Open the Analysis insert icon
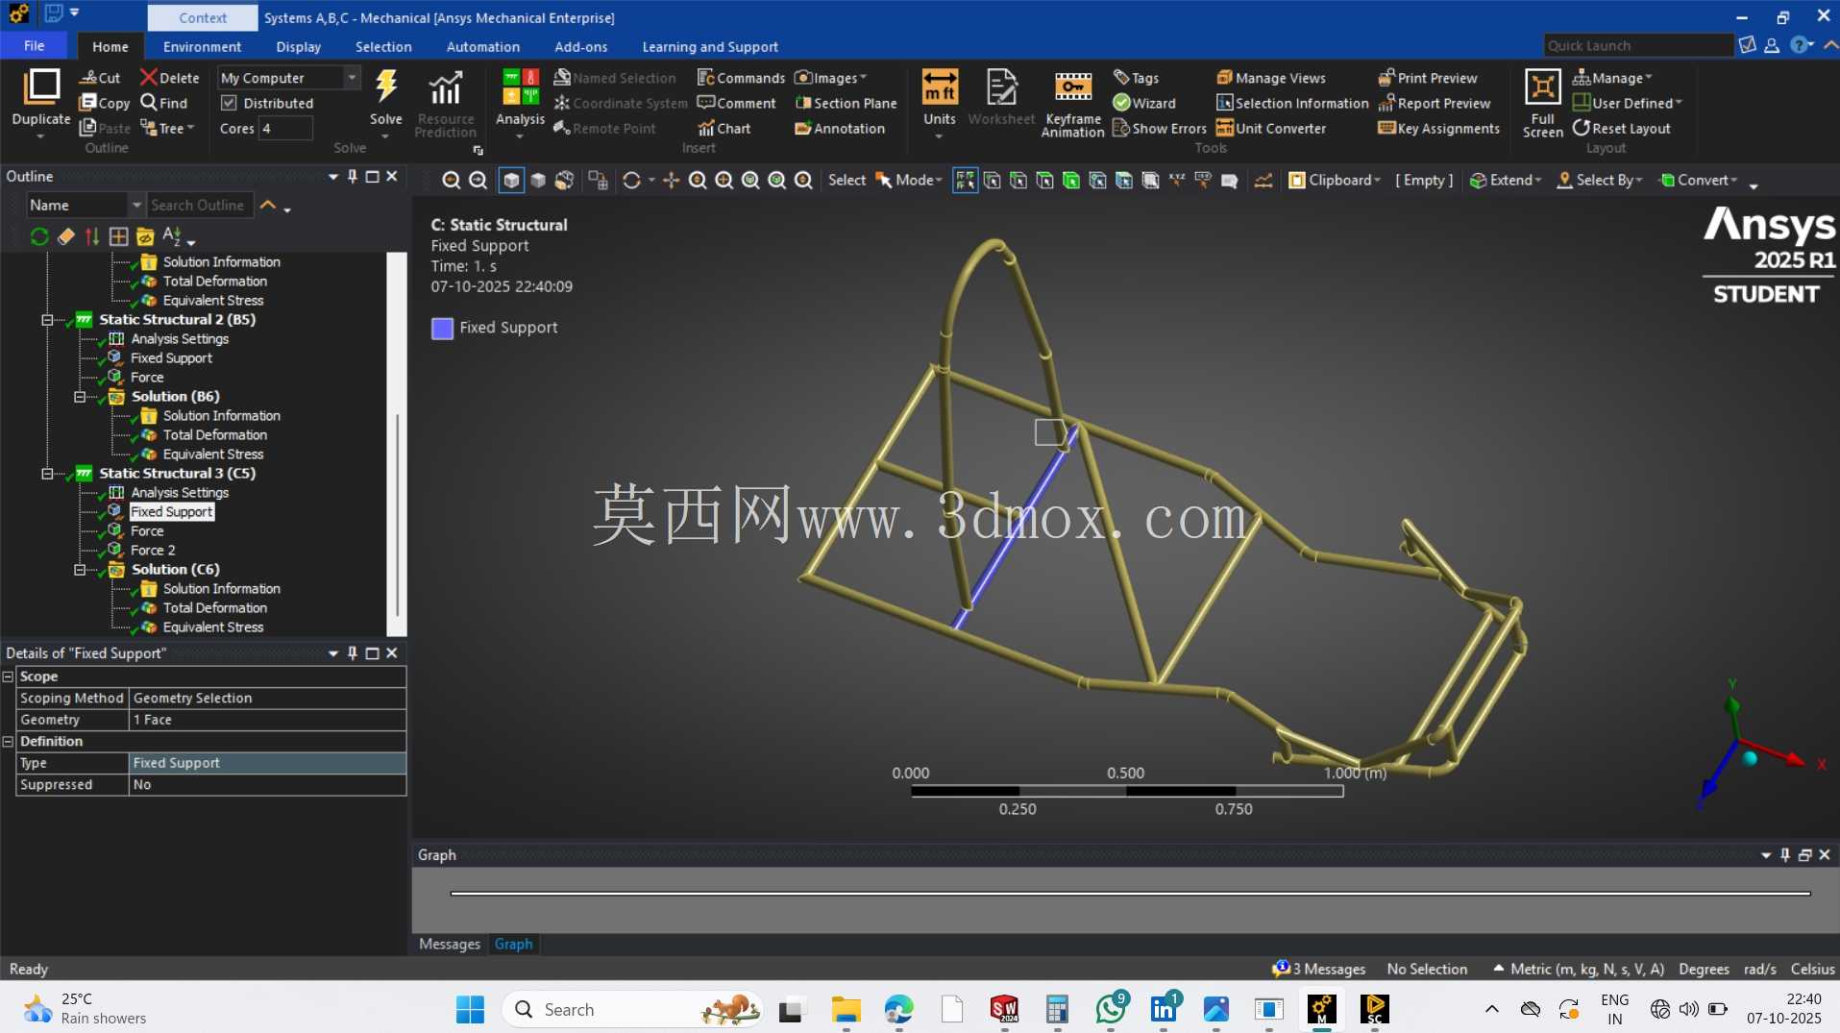This screenshot has height=1033, width=1840. tap(520, 86)
